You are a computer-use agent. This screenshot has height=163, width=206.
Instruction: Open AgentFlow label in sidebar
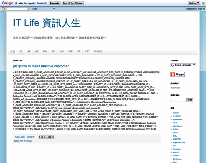click(x=178, y=120)
